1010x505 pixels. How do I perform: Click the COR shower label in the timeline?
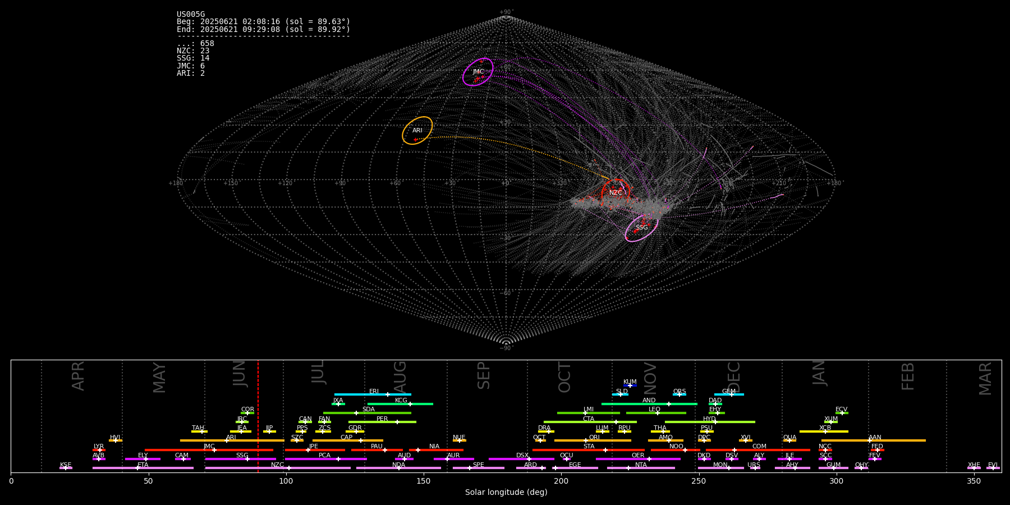coord(247,410)
